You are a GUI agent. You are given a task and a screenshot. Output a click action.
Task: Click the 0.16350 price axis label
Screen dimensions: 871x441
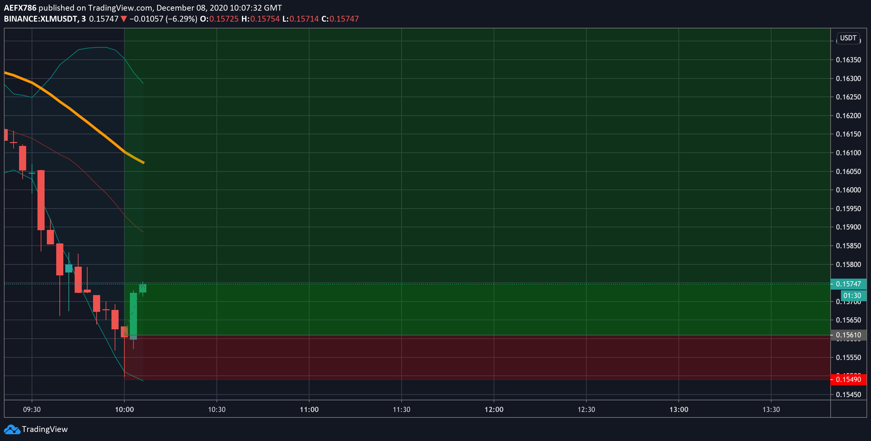pos(848,60)
